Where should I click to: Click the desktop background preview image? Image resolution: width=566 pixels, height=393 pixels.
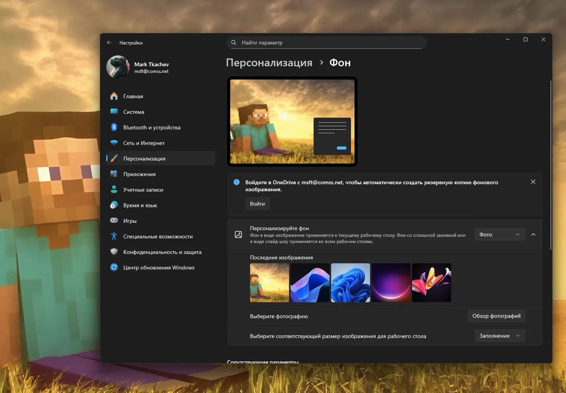point(292,121)
